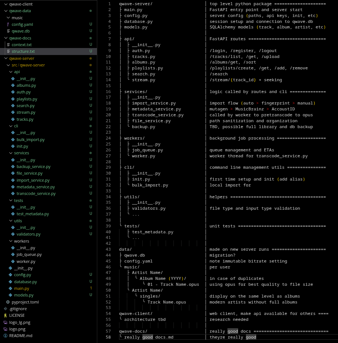The width and height of the screenshot is (338, 343).
Task: Collapse the qwave-docs folder
Action: tap(5, 38)
